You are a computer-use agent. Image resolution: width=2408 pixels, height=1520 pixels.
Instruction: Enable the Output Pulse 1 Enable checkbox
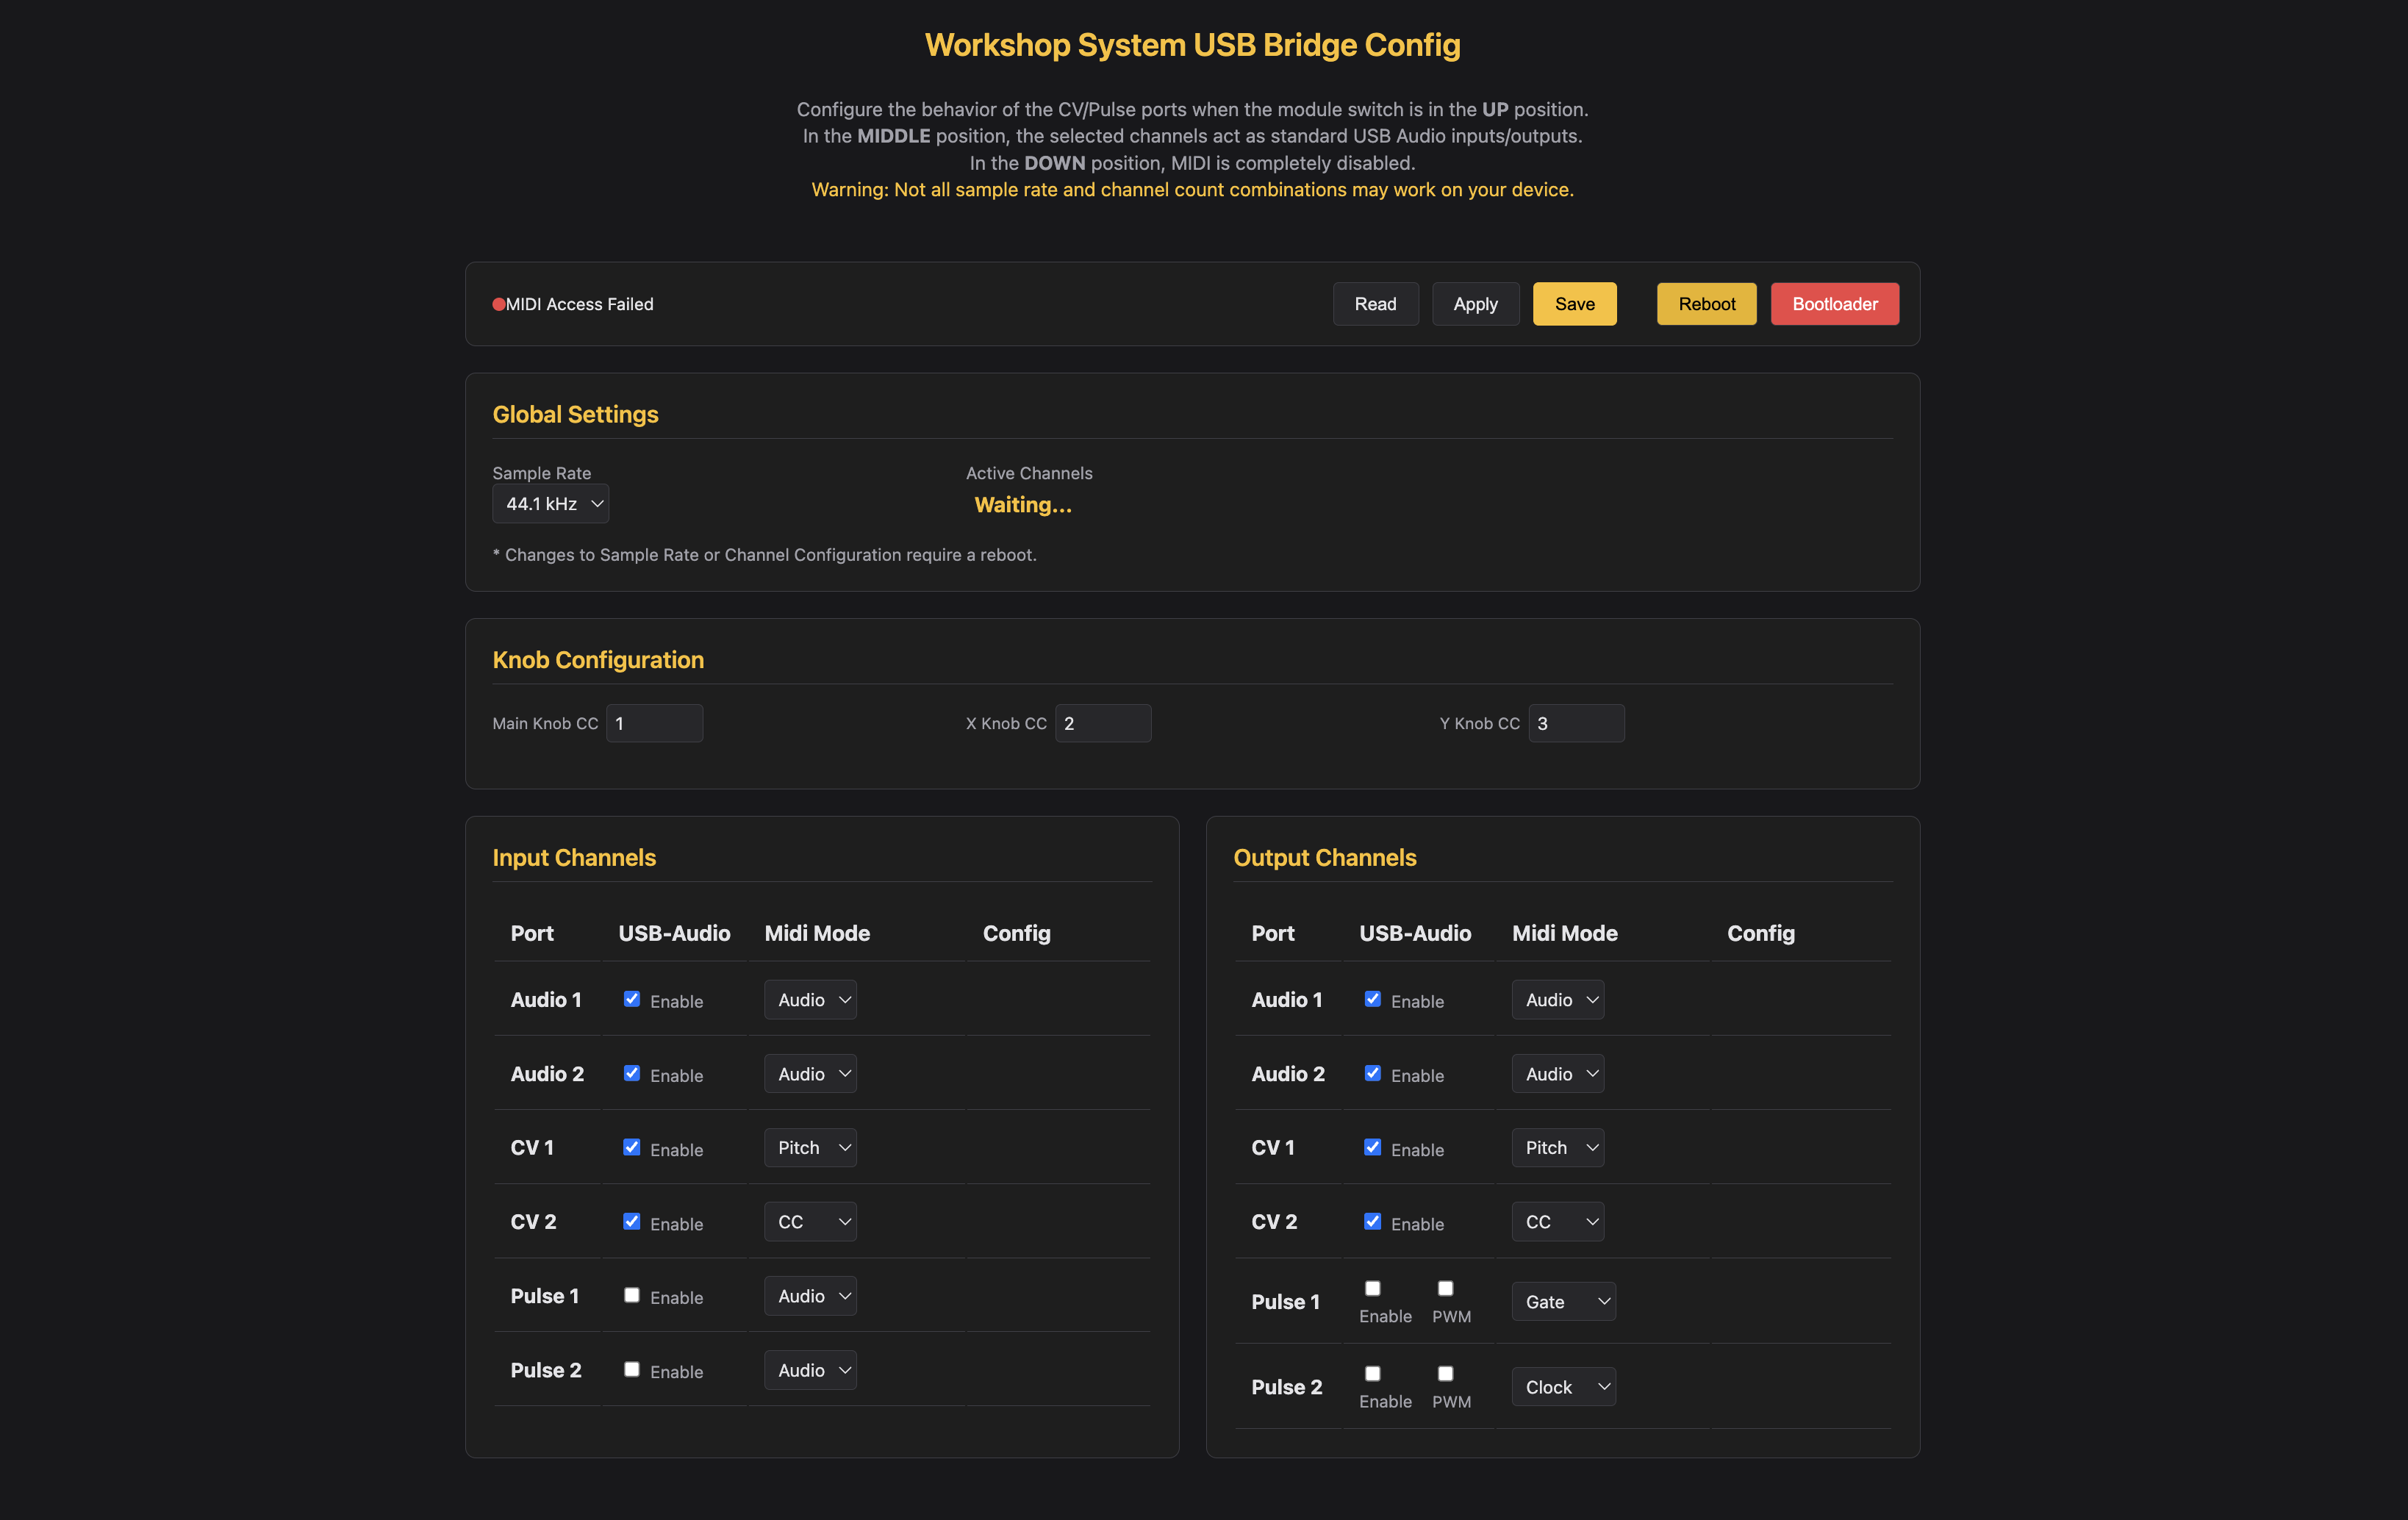(1373, 1288)
